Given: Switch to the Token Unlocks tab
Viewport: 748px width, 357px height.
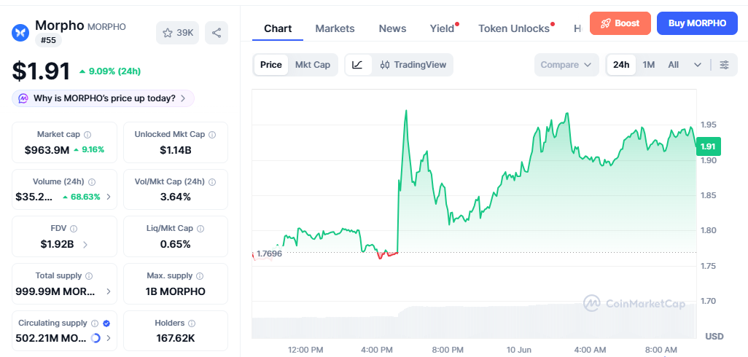Looking at the screenshot, I should point(514,28).
